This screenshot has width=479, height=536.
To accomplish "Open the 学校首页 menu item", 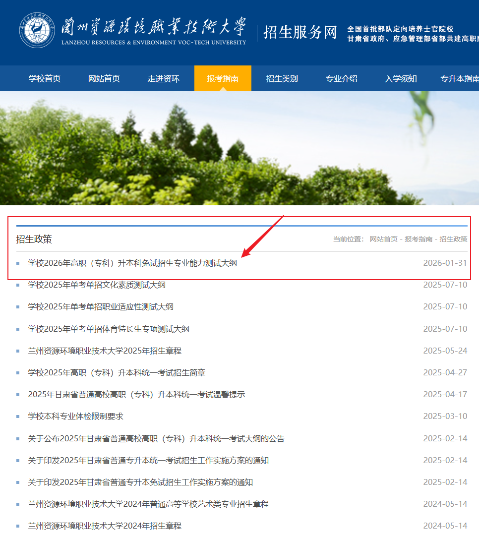I will click(45, 78).
